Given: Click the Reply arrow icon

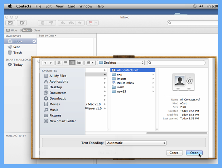Looking at the screenshot, I should click(x=63, y=23).
